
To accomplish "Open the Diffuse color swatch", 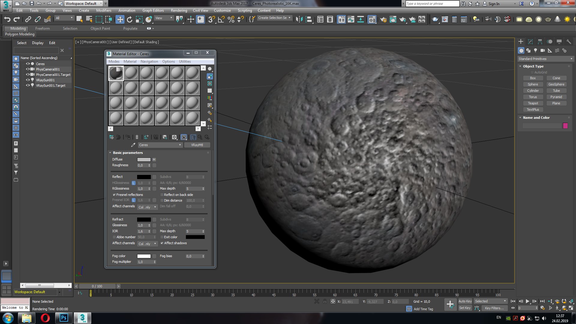I will tap(144, 160).
